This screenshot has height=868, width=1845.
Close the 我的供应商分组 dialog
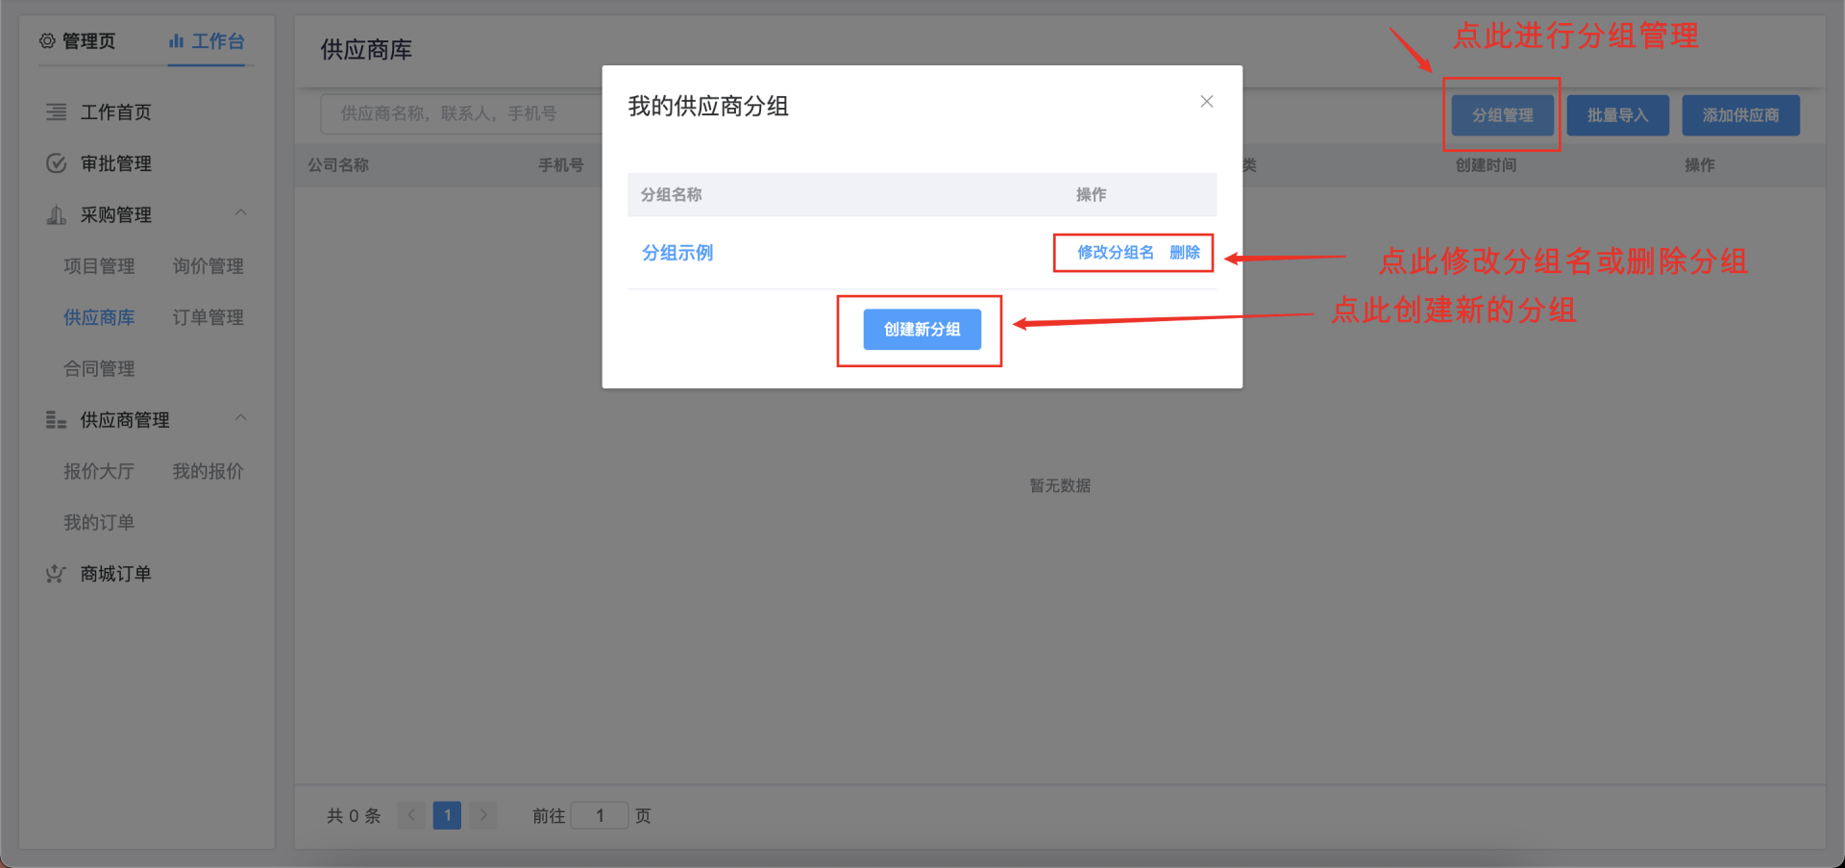1207,102
